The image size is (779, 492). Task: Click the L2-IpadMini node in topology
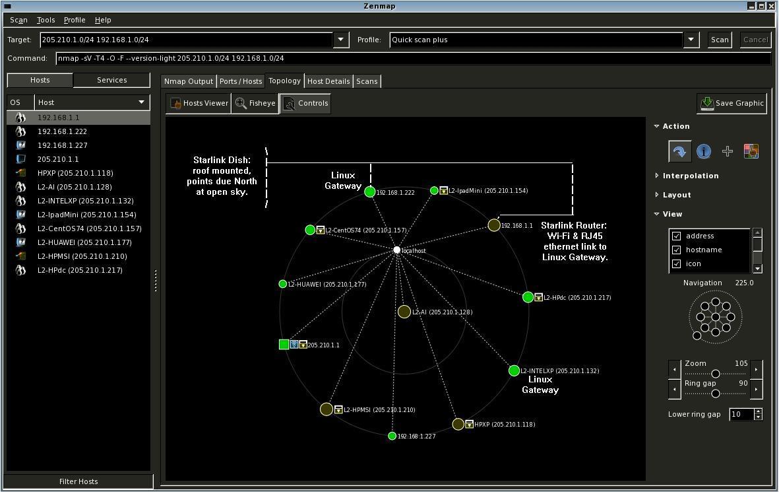(434, 191)
